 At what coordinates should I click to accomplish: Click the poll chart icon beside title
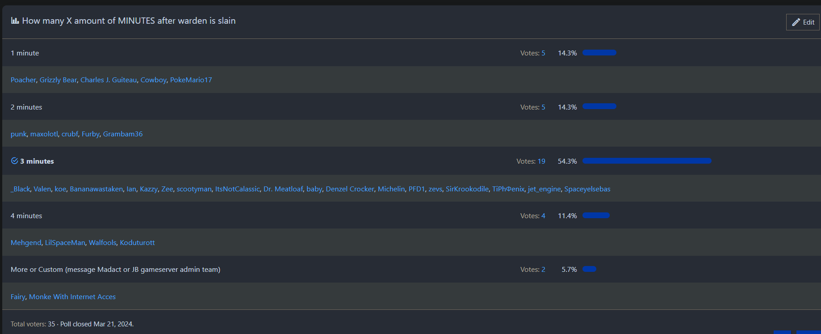pyautogui.click(x=15, y=21)
